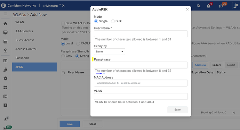This screenshot has height=130, width=240.
Task: Click the Cambium Networks logo
Action: [19, 6]
